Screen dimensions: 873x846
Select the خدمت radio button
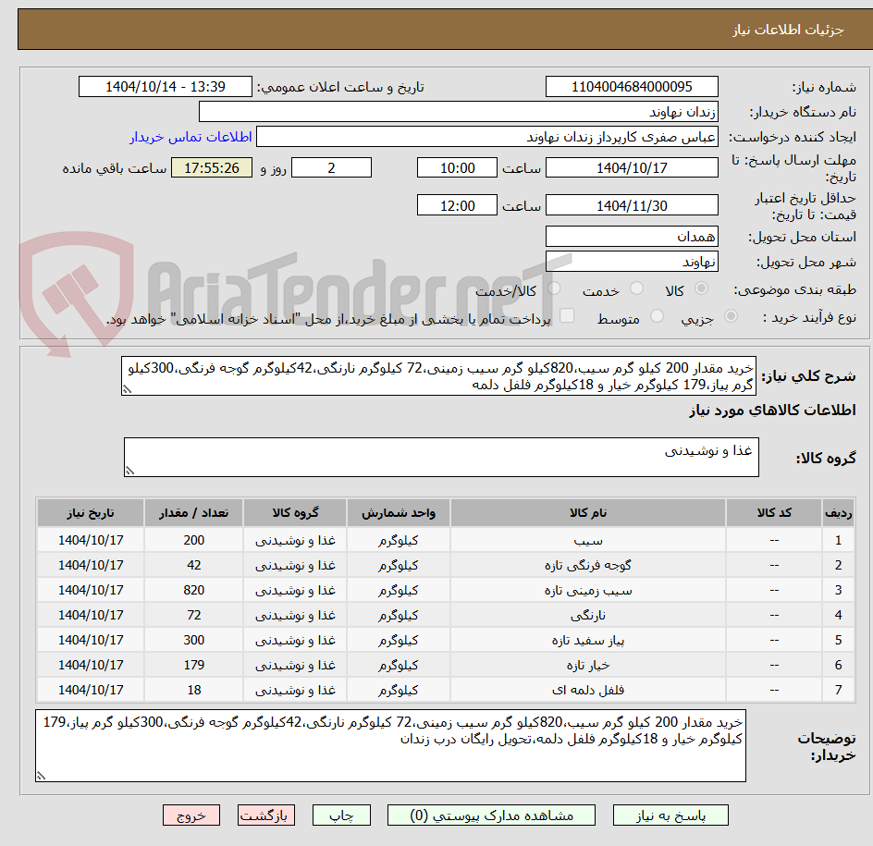(636, 288)
